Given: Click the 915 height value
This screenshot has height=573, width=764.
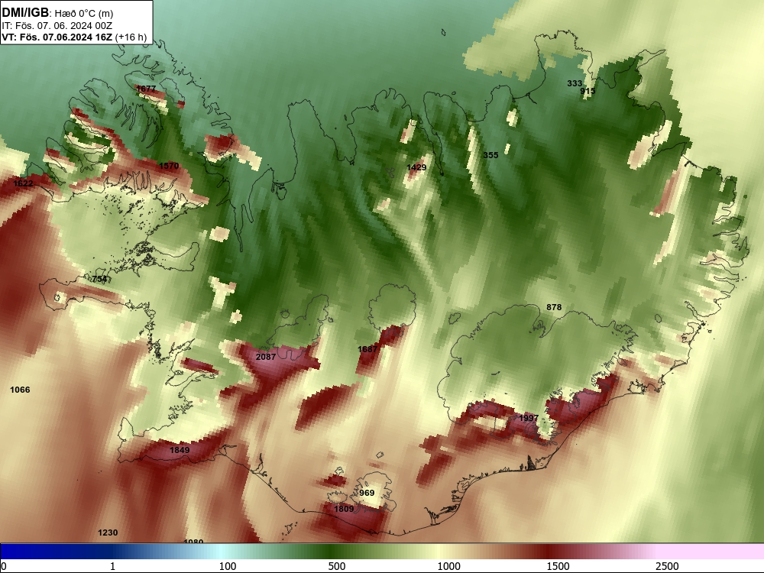Looking at the screenshot, I should click(x=588, y=91).
